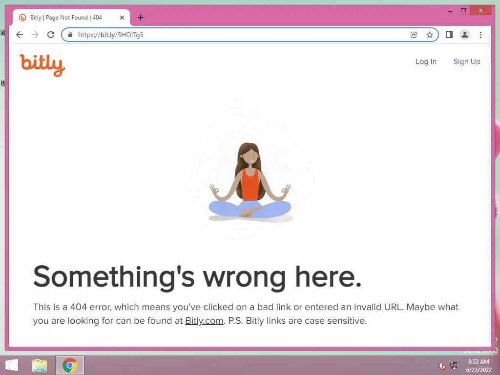Bookmark this page with star icon
Viewport: 500px width, 375px height.
(430, 35)
